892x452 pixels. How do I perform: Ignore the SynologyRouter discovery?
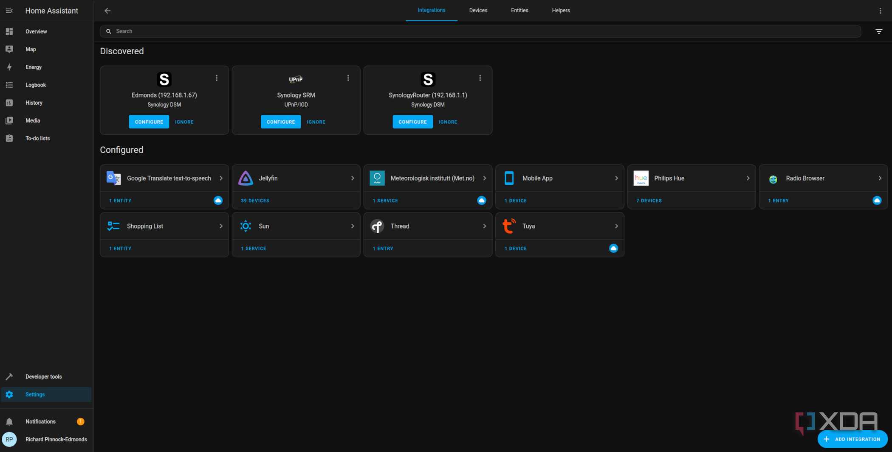point(448,122)
